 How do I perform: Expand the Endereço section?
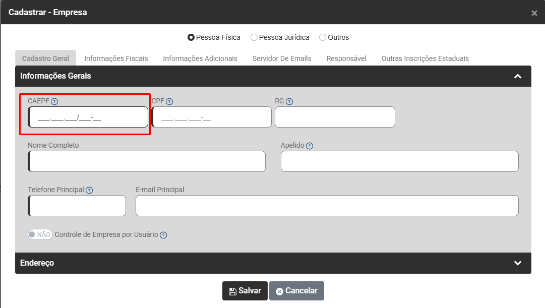click(x=517, y=263)
